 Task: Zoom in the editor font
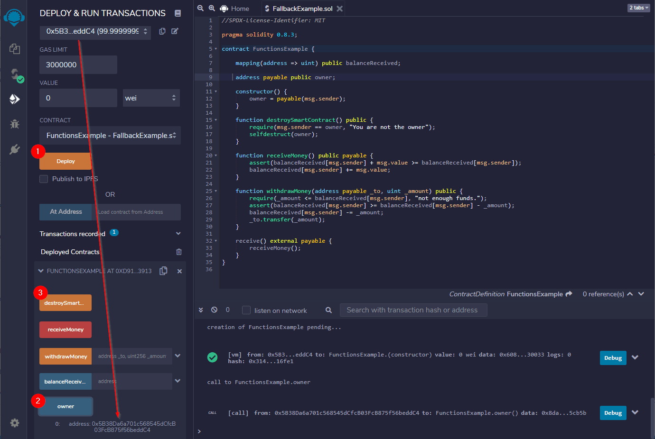(212, 9)
